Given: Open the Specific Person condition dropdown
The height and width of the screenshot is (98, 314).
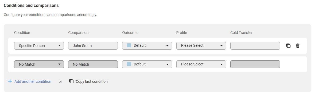Looking at the screenshot, I should click(x=39, y=46).
